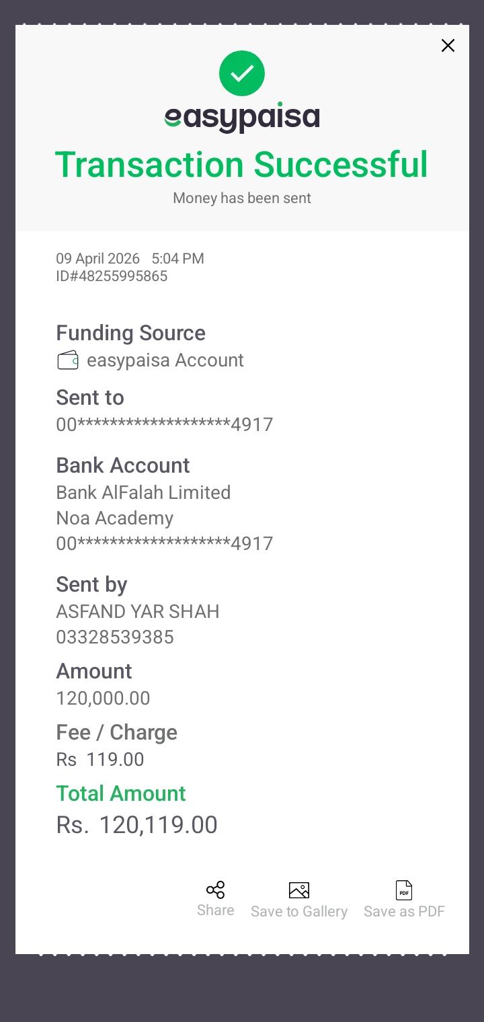
Task: Close the transaction receipt
Action: pos(448,46)
